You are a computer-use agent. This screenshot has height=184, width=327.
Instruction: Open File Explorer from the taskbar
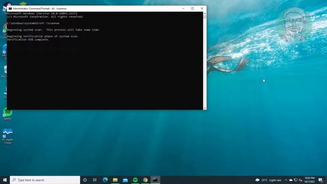pyautogui.click(x=115, y=180)
